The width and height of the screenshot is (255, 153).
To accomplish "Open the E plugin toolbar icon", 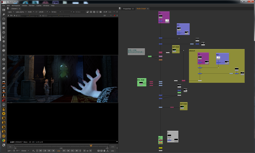I will [4, 95].
